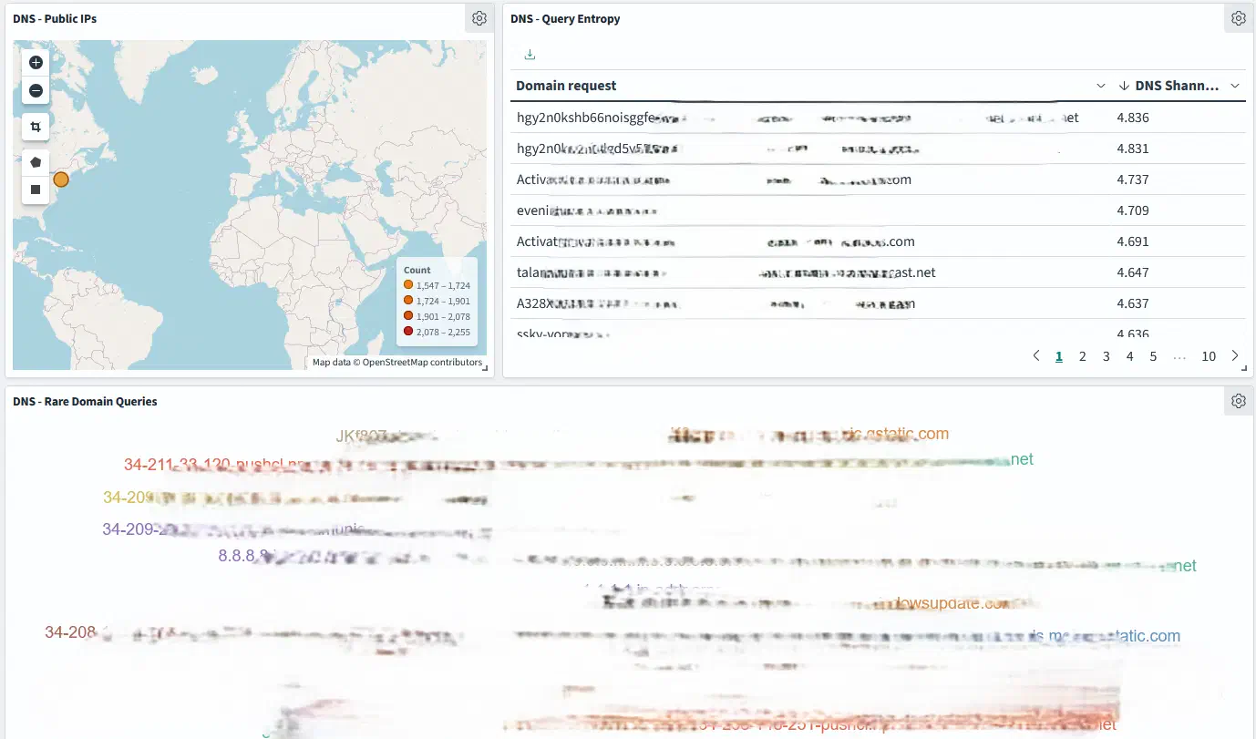Click the 8.8.8.8 tag in Rare Domain Queries

pyautogui.click(x=243, y=555)
